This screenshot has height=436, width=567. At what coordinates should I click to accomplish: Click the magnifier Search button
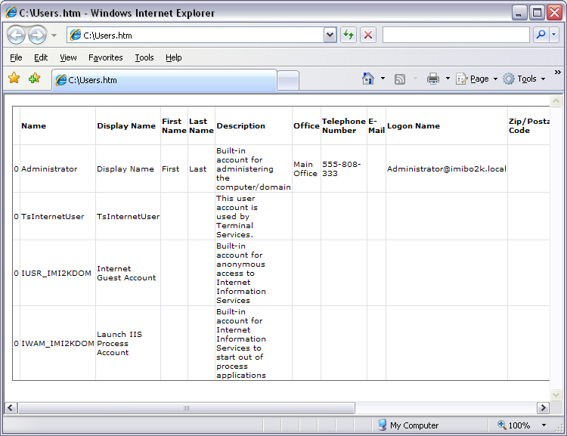[x=541, y=35]
